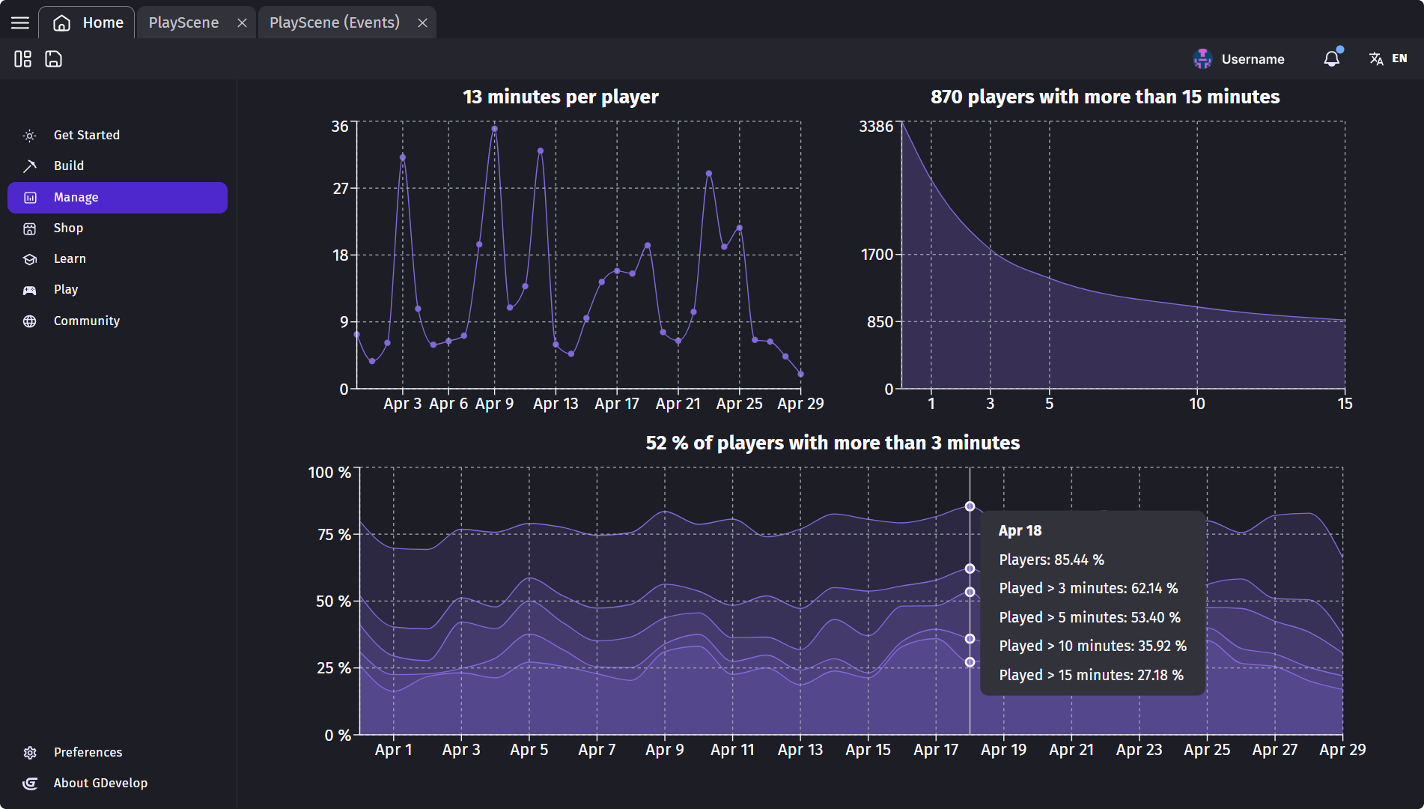The height and width of the screenshot is (809, 1424).
Task: Click the Apr 18 data point on the chart
Action: [x=970, y=506]
